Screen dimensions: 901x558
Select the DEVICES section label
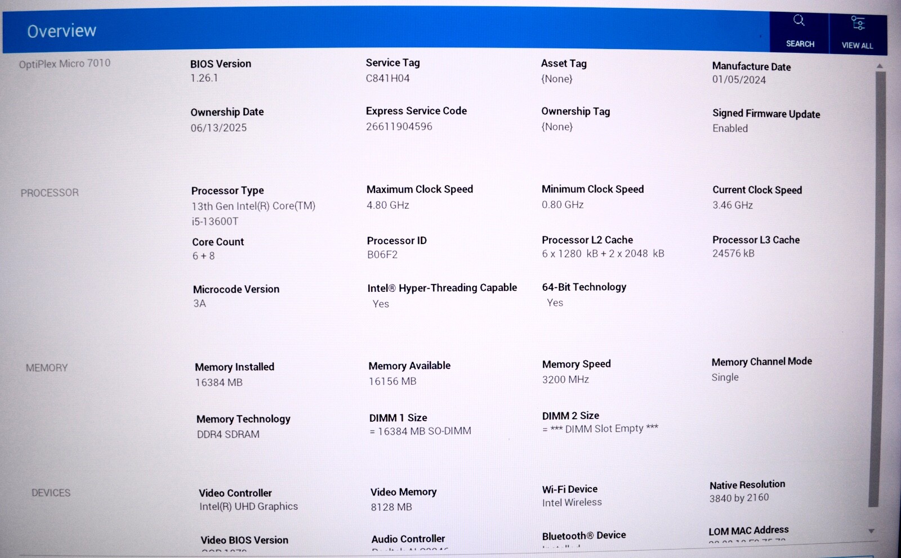pyautogui.click(x=51, y=493)
